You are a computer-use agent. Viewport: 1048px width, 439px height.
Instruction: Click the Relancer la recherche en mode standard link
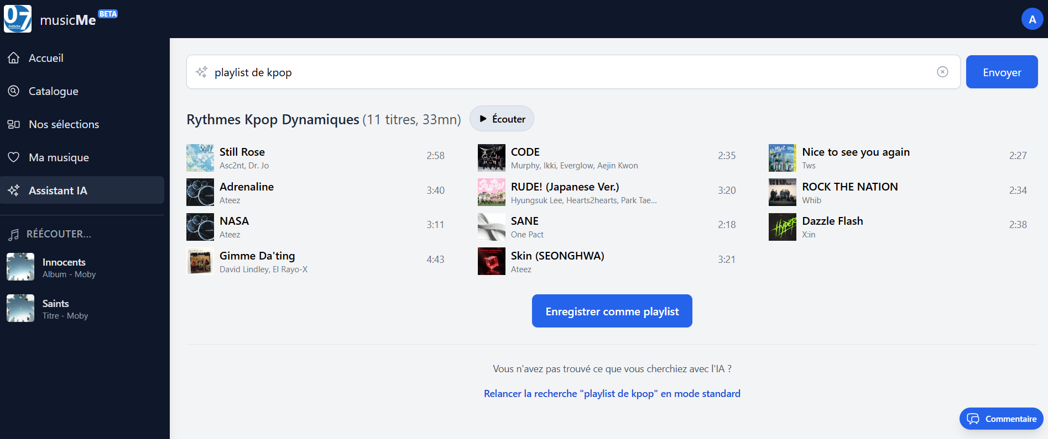(612, 394)
